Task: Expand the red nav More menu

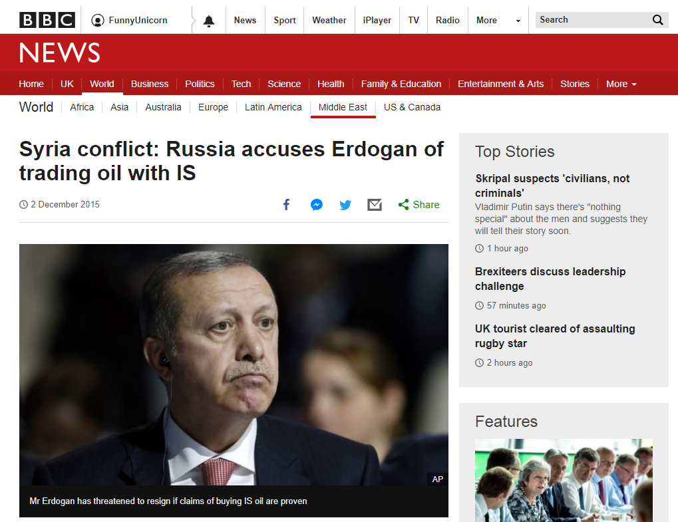Action: click(x=621, y=84)
